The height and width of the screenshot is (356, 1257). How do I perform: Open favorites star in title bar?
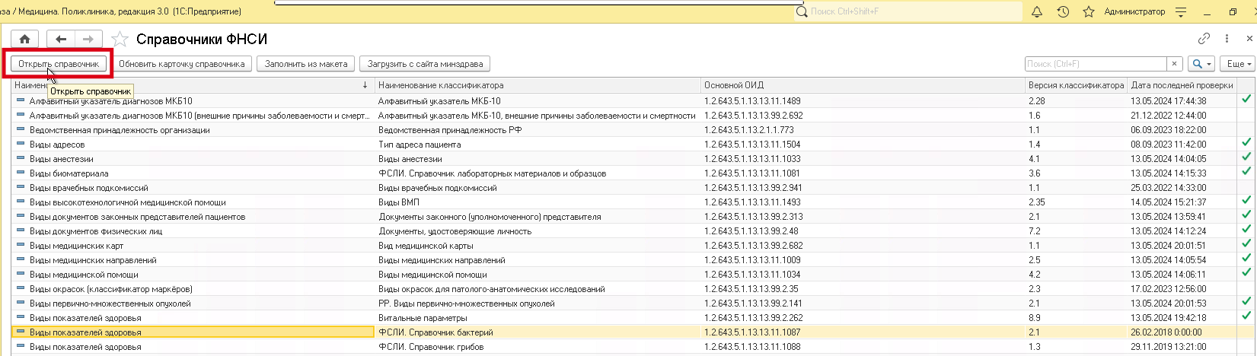1089,11
